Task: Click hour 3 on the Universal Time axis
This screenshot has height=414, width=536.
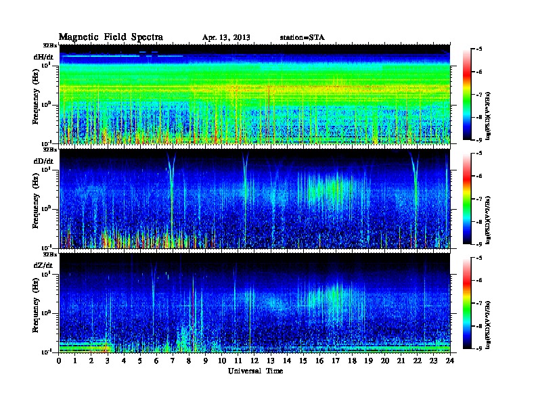Action: [108, 361]
